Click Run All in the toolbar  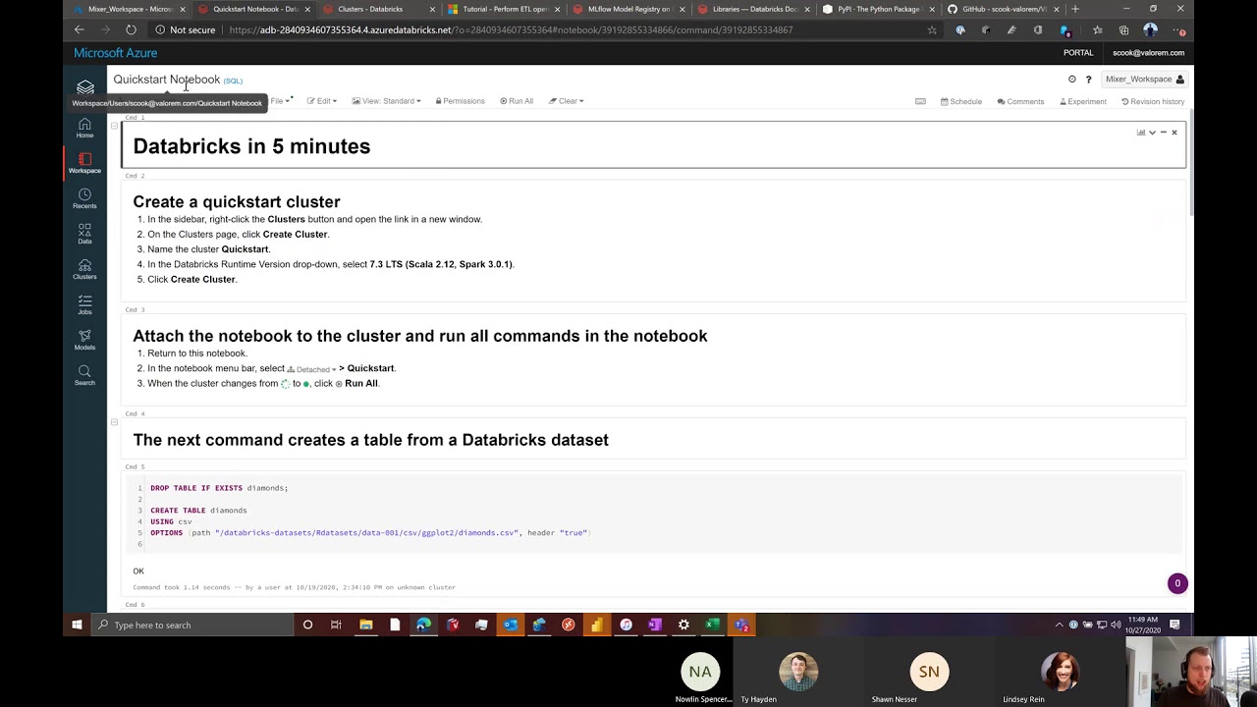tap(517, 101)
